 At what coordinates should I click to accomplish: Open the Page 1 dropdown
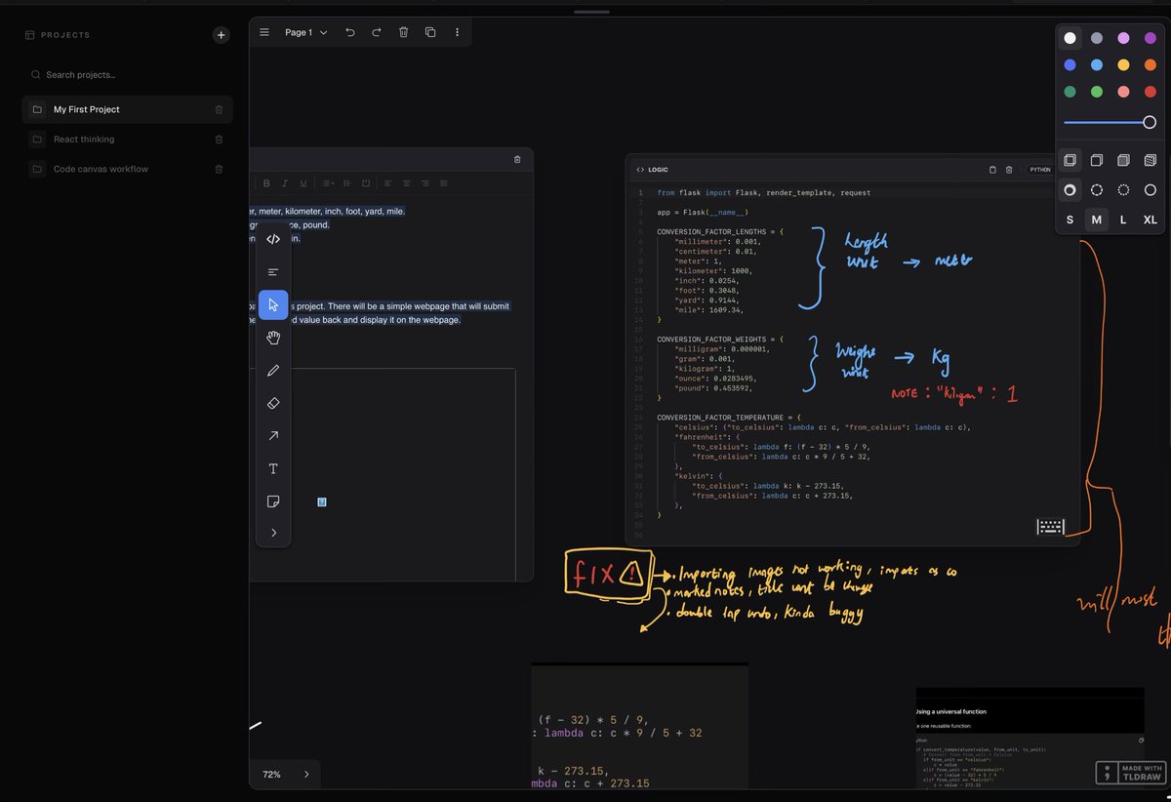[x=306, y=32]
